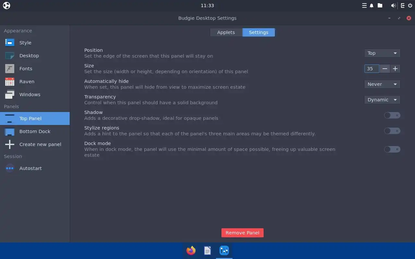This screenshot has height=259, width=415.
Task: Select Bottom Dock in the sidebar
Action: tap(35, 131)
